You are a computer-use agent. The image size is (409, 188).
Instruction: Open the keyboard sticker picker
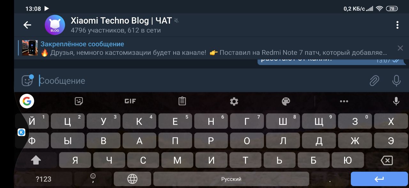[79, 101]
